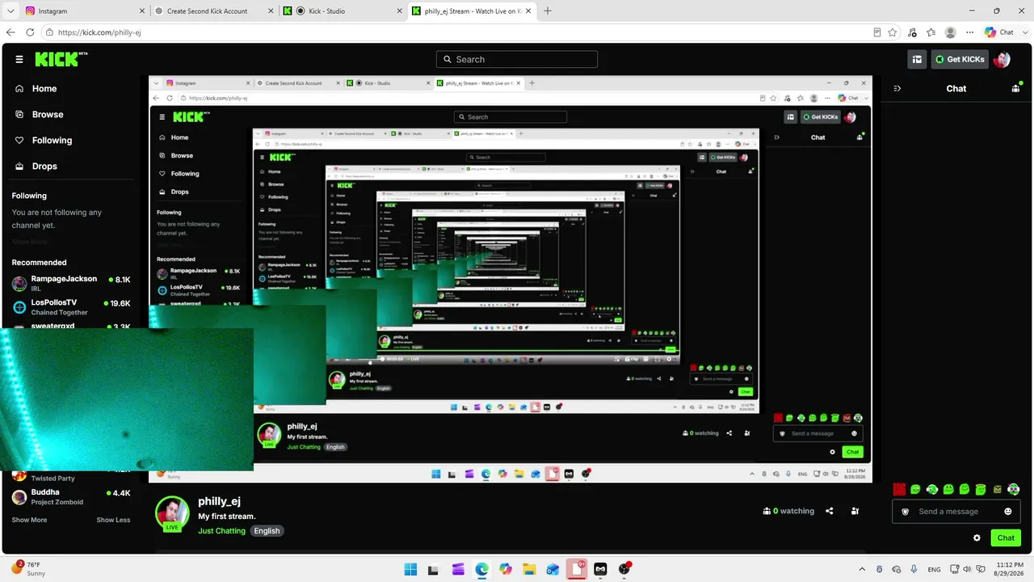
Task: Click the philly_ej stream video player
Action: pos(511,280)
